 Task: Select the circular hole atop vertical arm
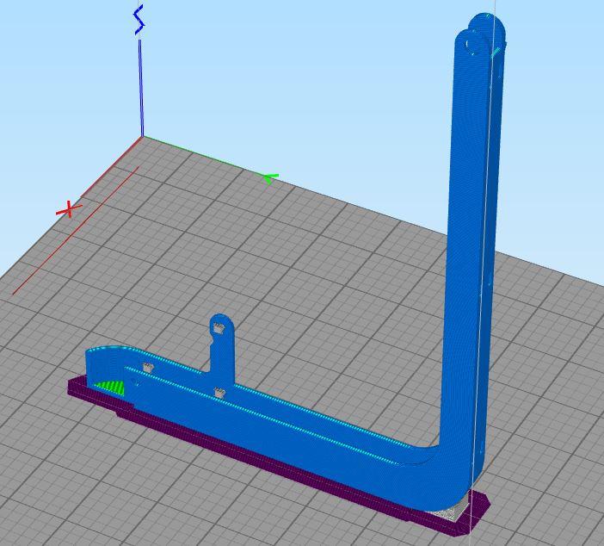[x=472, y=44]
